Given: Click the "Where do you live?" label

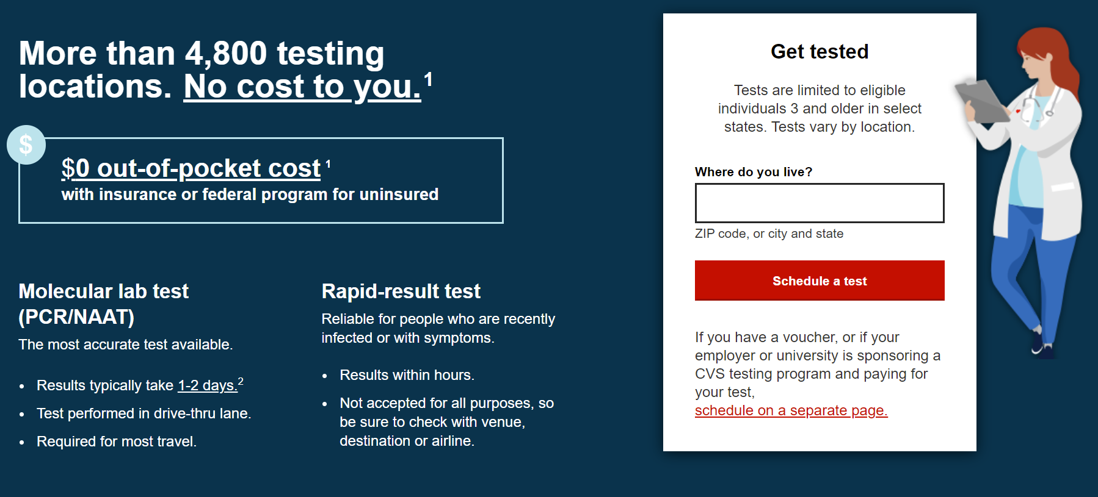Looking at the screenshot, I should [754, 172].
